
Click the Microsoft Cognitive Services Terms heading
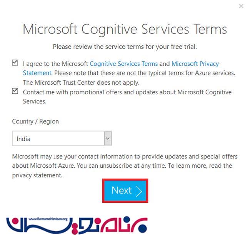click(x=125, y=29)
